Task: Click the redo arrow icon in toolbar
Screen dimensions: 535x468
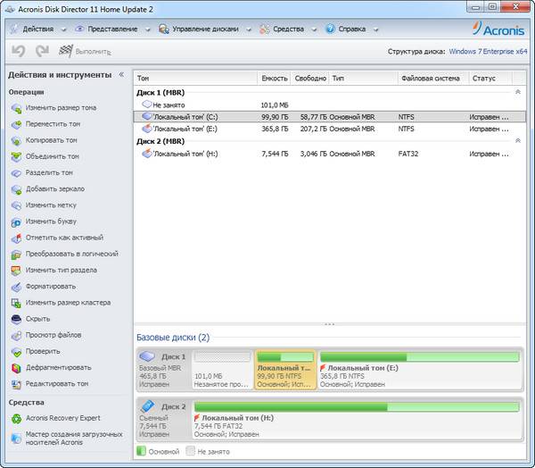Action: [41, 52]
